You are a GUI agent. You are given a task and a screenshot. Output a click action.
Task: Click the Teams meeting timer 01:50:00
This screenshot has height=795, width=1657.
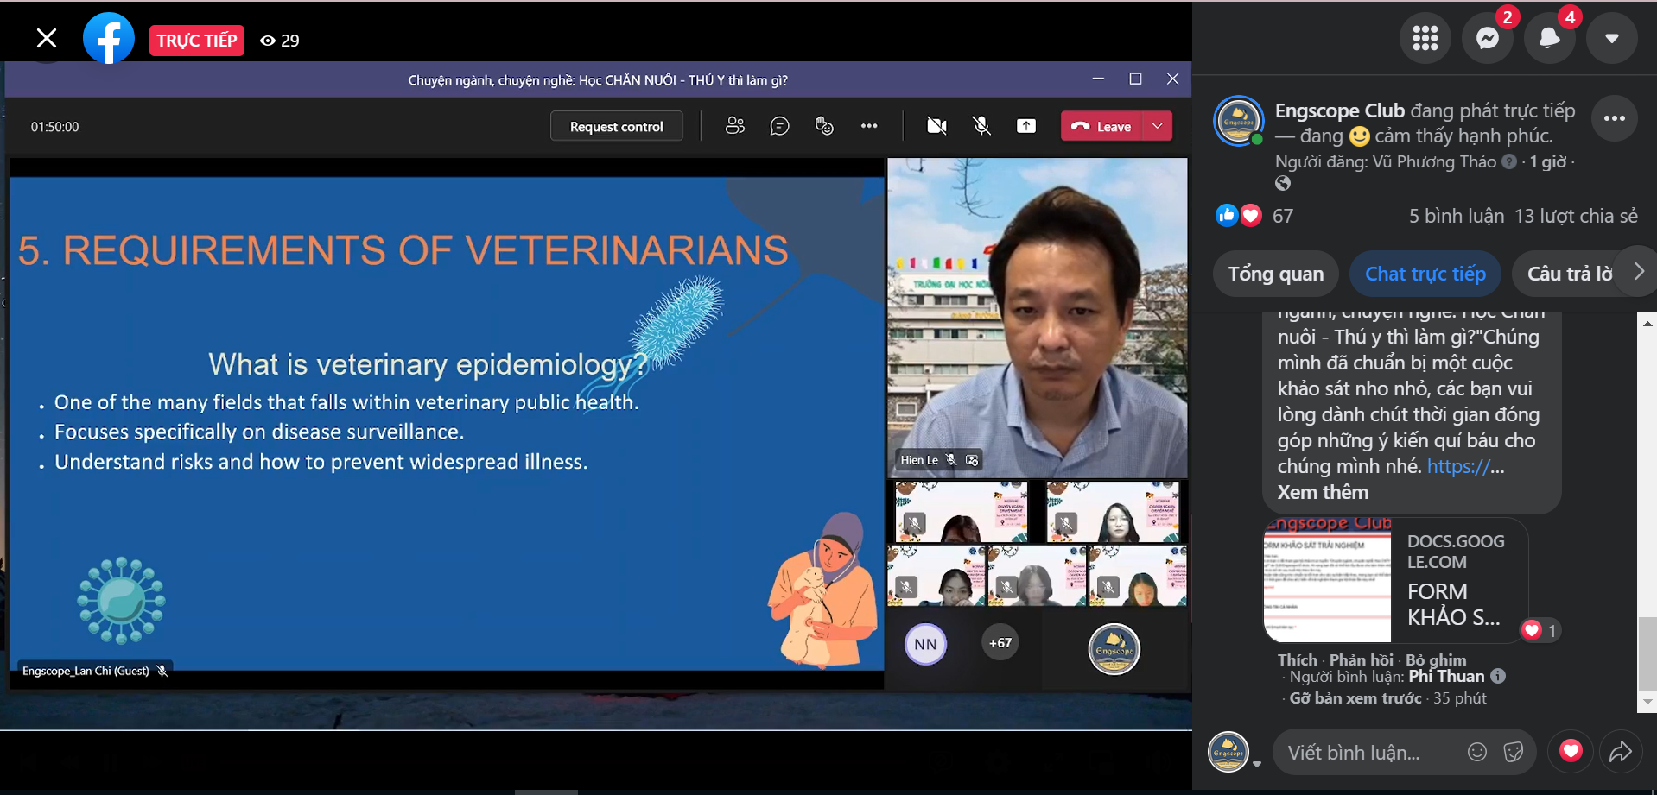(x=54, y=127)
